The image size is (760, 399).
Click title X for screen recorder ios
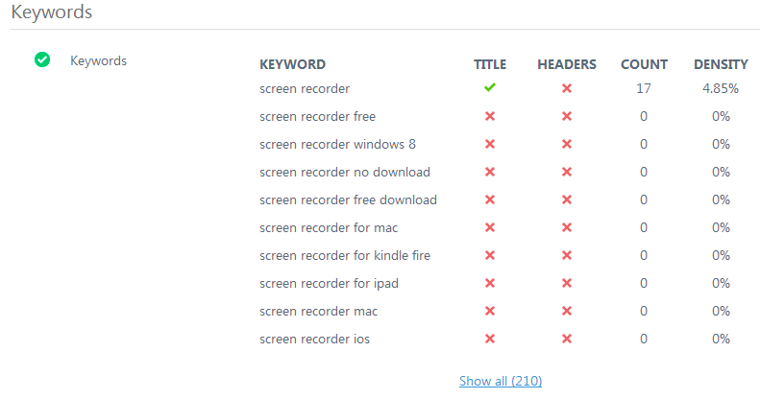pos(490,339)
